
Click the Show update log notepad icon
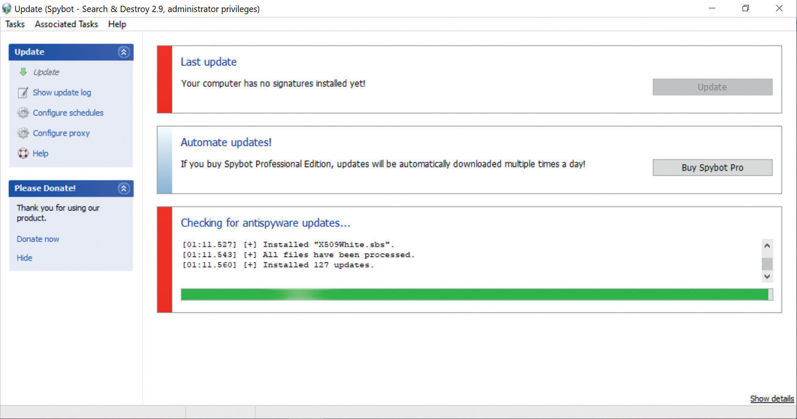[x=23, y=92]
